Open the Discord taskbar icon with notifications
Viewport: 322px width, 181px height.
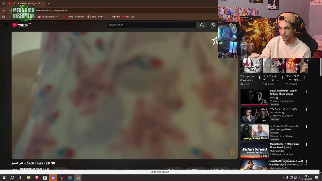(53, 178)
